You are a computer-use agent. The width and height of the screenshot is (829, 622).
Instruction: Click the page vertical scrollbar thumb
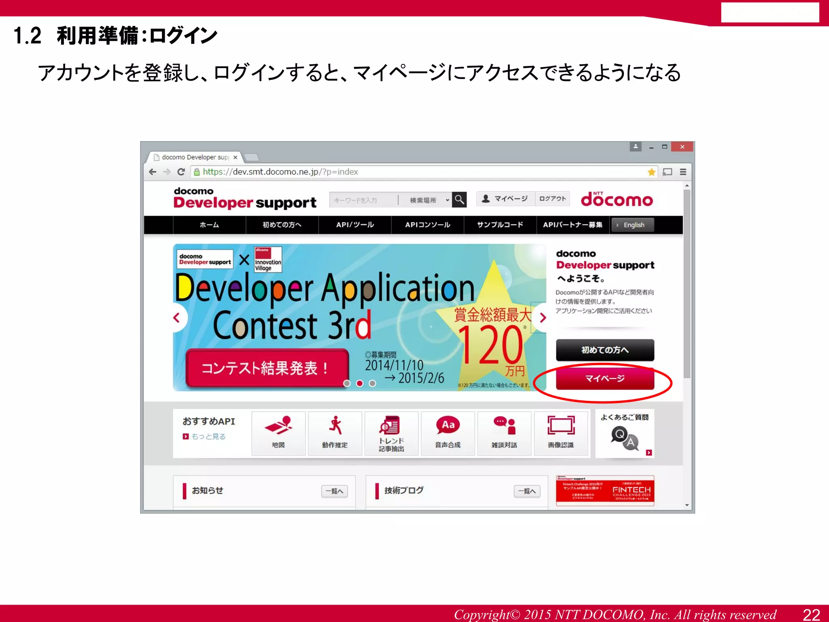coord(687,283)
